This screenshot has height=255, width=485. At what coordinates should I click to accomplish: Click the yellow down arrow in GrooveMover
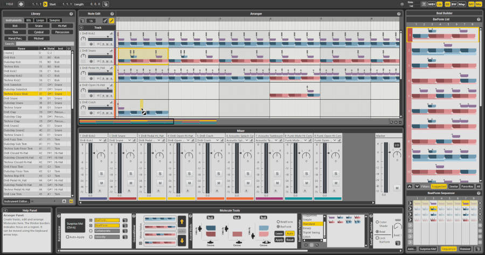coord(182,240)
